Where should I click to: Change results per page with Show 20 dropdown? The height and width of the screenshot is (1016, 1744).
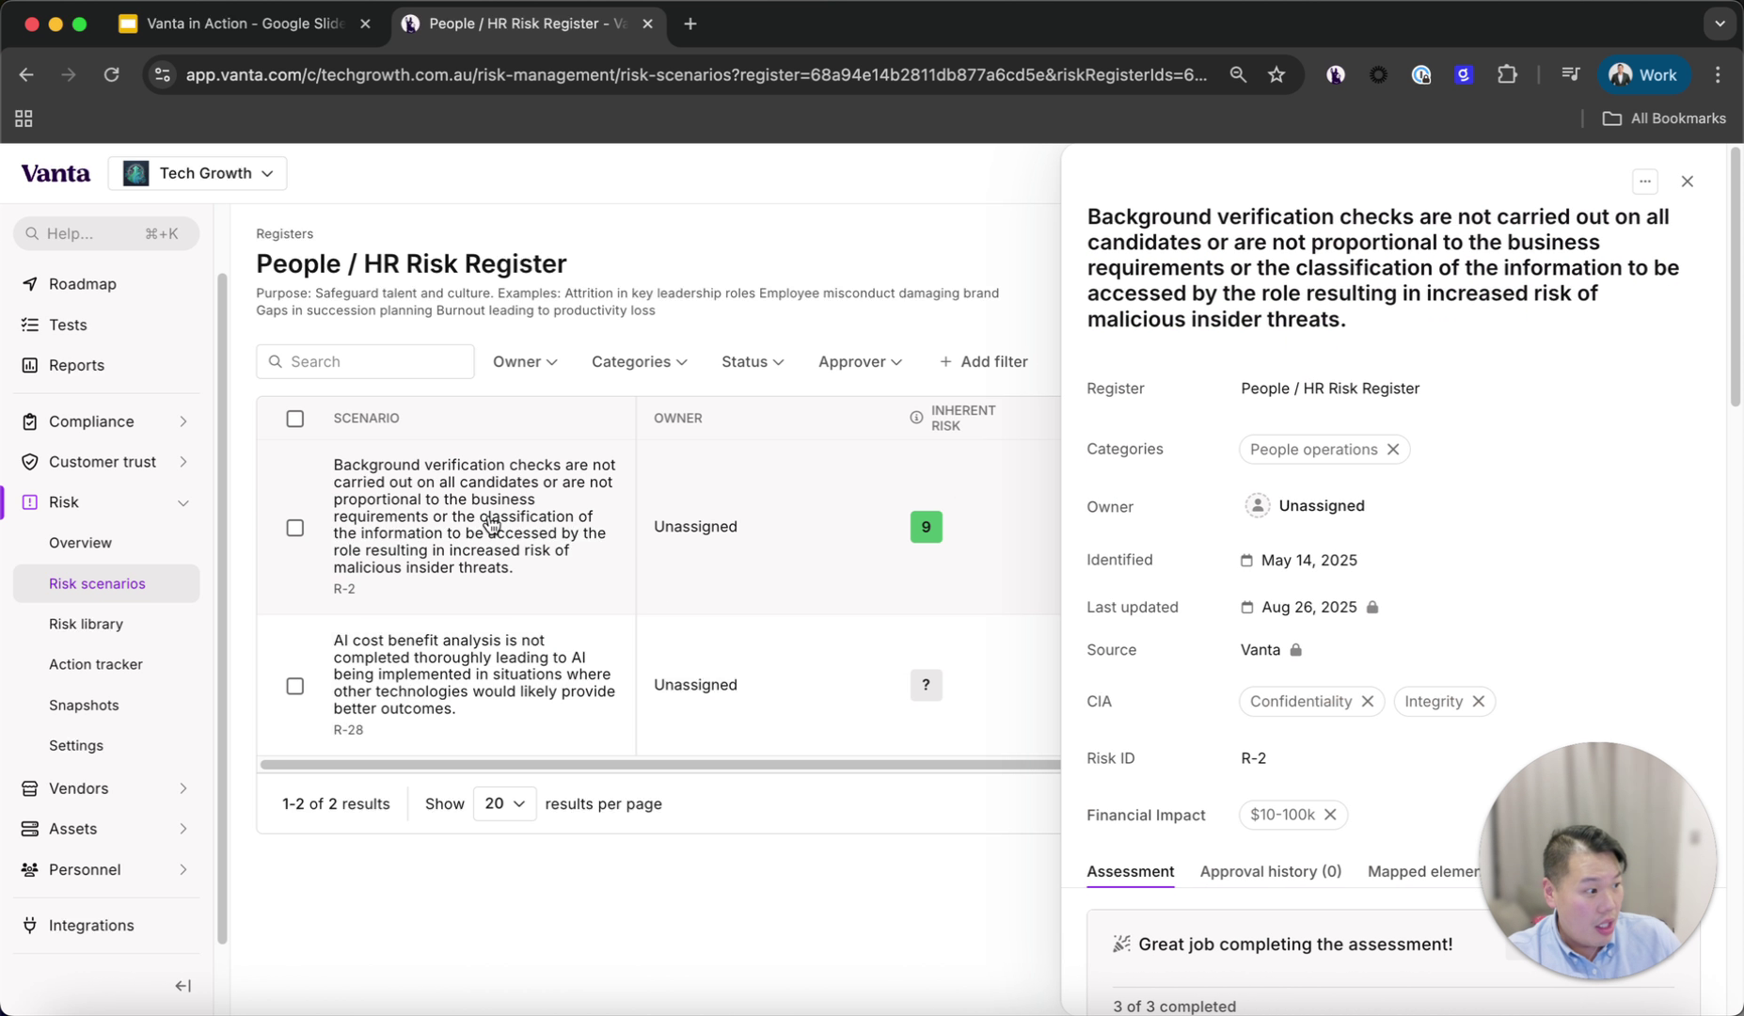[x=503, y=804]
